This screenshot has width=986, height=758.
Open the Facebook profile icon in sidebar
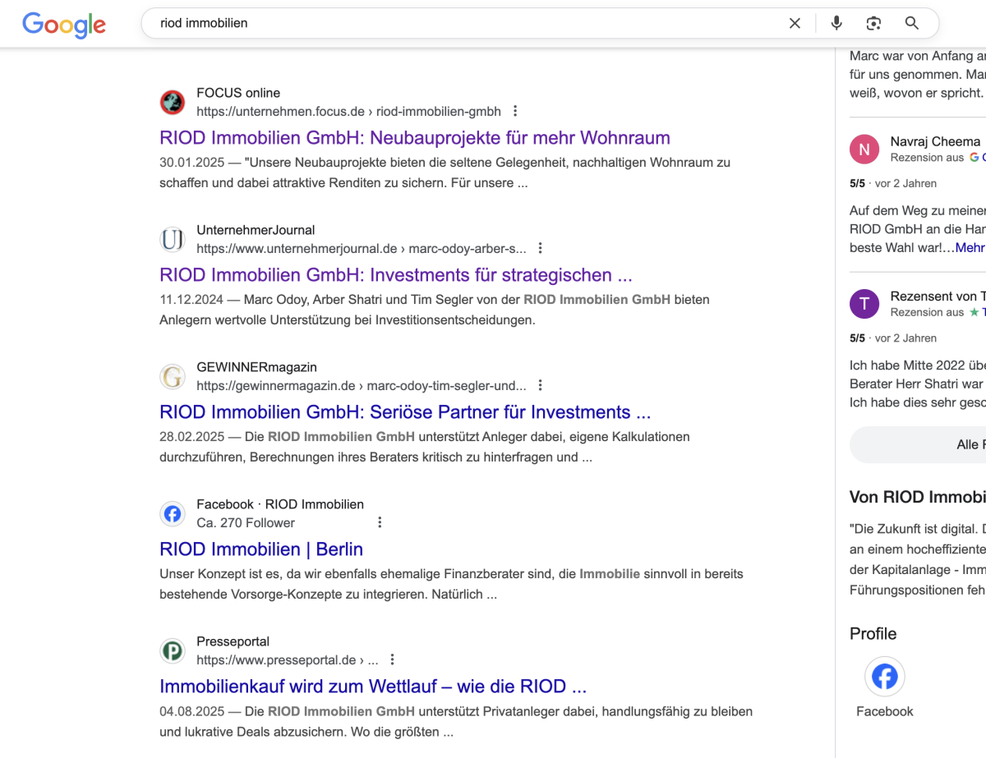pos(885,677)
